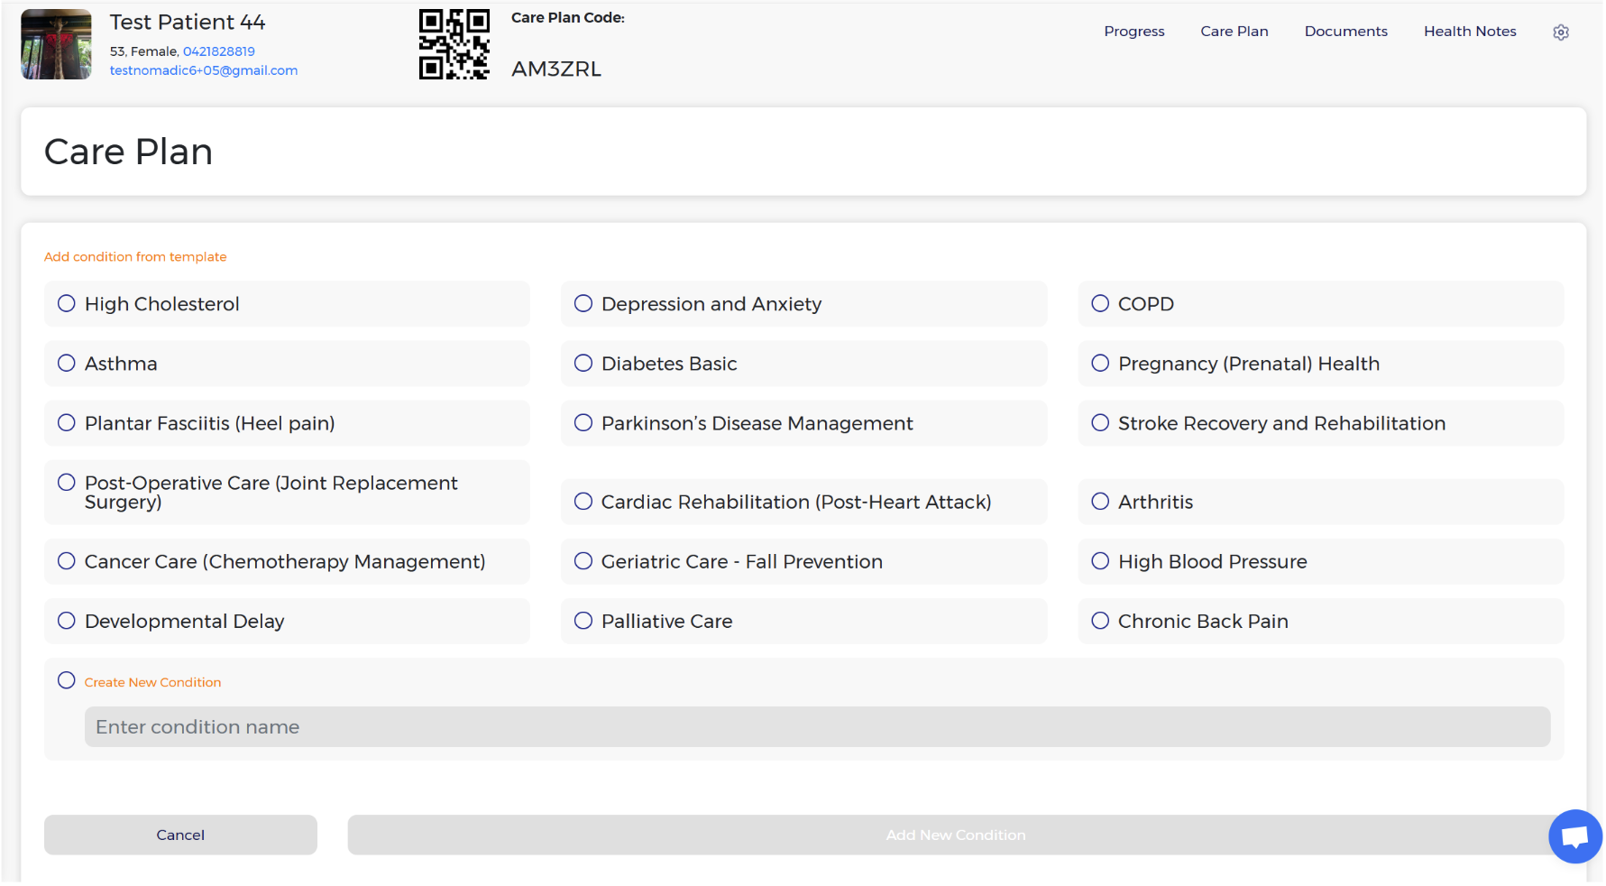Open the settings gear icon
1606x886 pixels.
point(1561,32)
